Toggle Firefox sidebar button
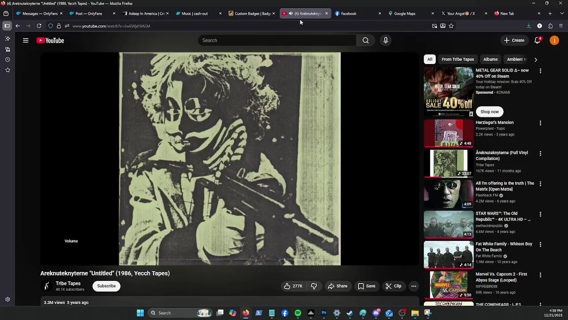568x320 pixels. pyautogui.click(x=7, y=26)
